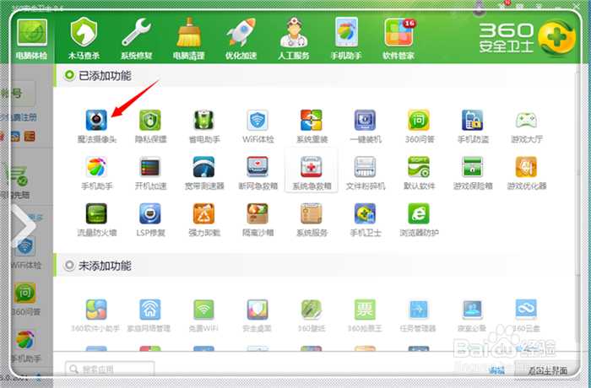Add 免费WiFi from unadded functions
Viewport: 591px width, 388px height.
coord(203,315)
